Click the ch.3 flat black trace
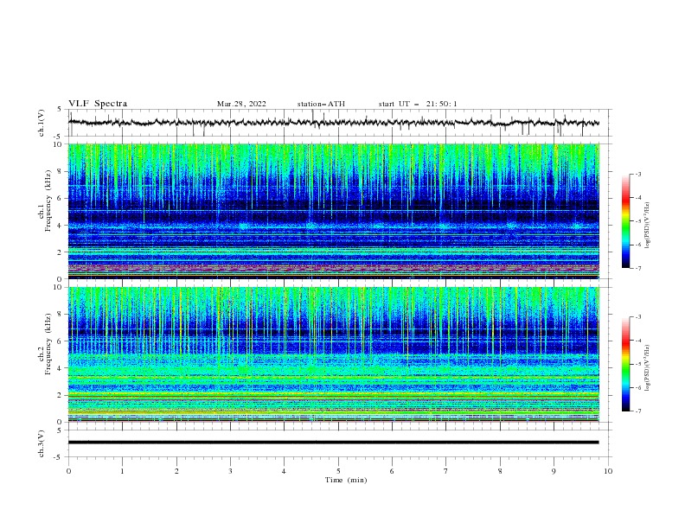 point(334,443)
